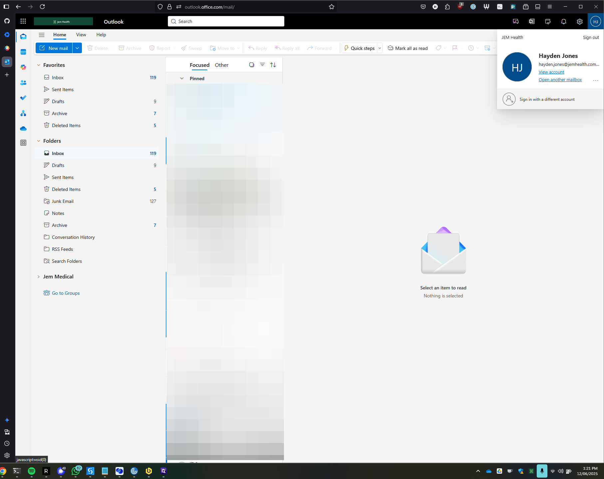Viewport: 604px width, 479px height.
Task: Open the Teams chat icon in header
Action: [516, 22]
